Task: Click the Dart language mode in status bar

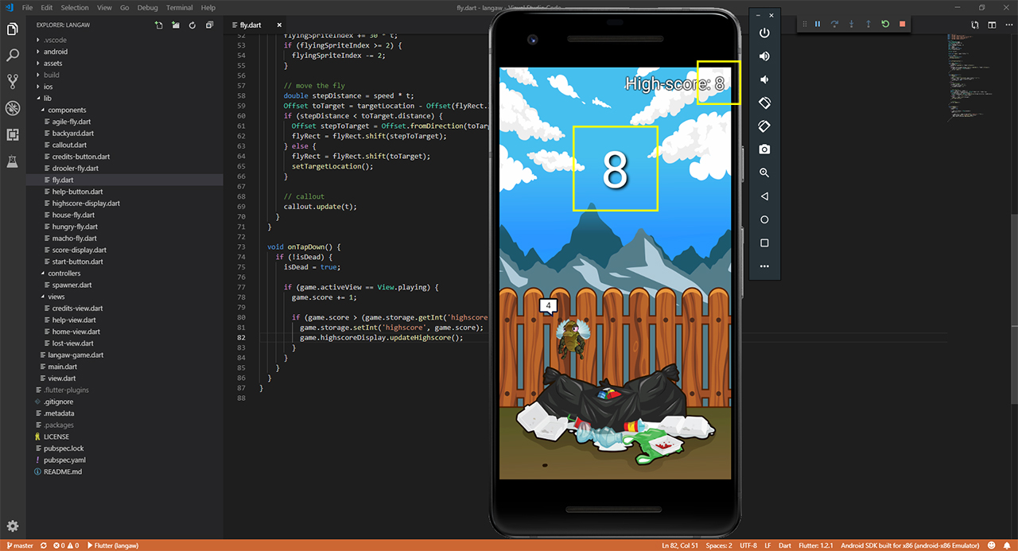Action: click(x=783, y=545)
